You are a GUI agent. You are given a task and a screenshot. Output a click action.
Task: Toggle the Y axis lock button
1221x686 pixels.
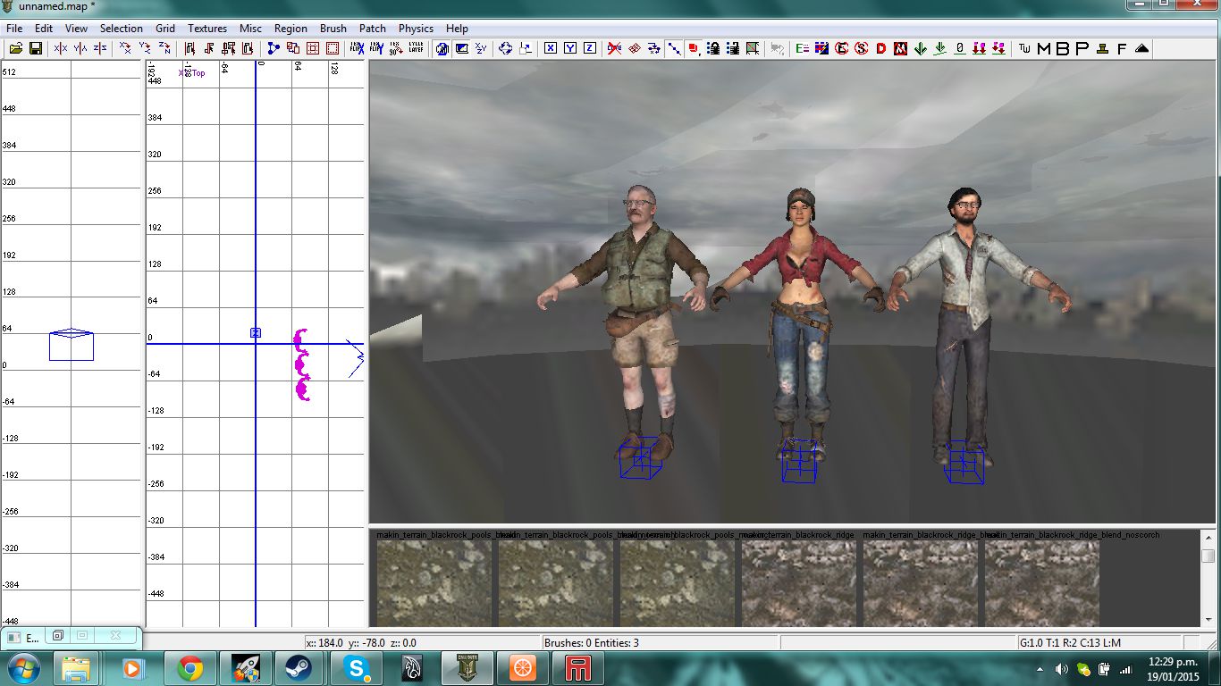click(x=570, y=48)
